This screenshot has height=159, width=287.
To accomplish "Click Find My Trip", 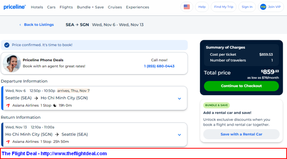I will tap(224, 7).
